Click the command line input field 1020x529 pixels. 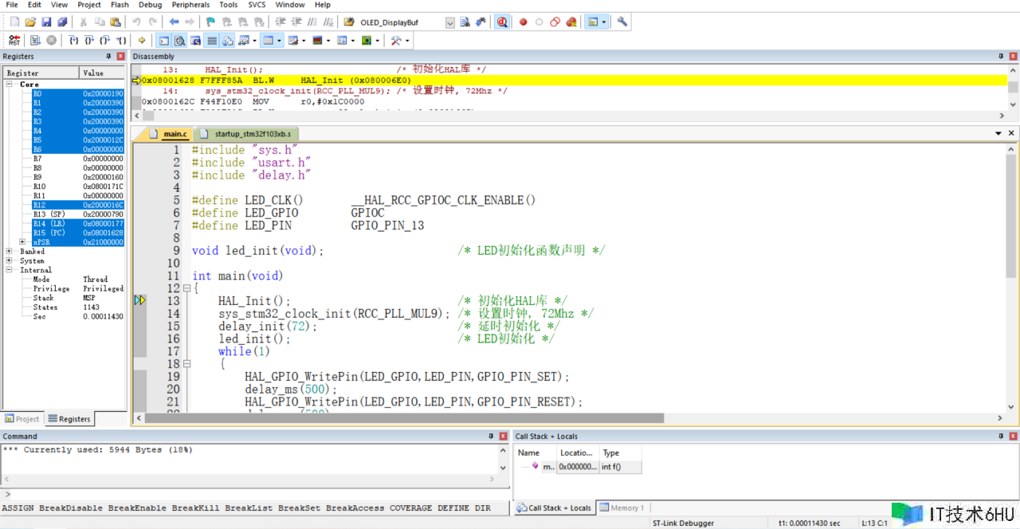255,495
